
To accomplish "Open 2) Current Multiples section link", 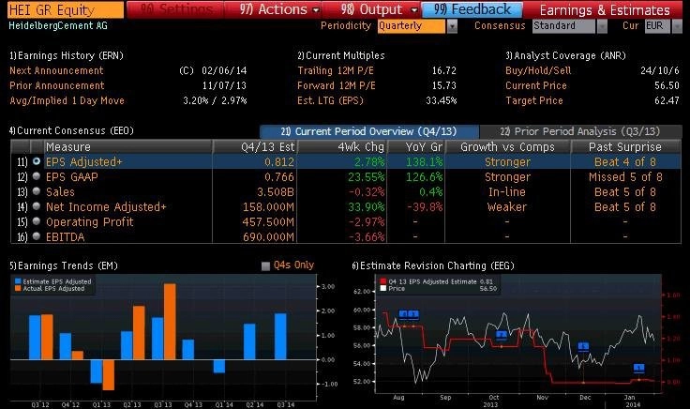I will click(340, 55).
